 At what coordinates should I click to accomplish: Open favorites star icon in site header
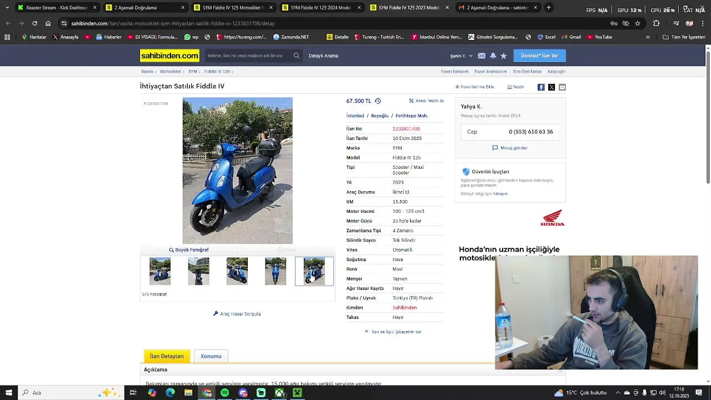pyautogui.click(x=503, y=56)
